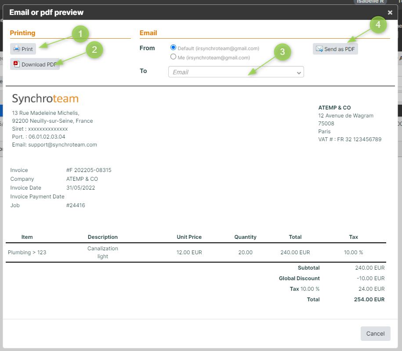Click the 24.00 EUR tax amount
Viewport: 402px width, 351px height.
(372, 289)
